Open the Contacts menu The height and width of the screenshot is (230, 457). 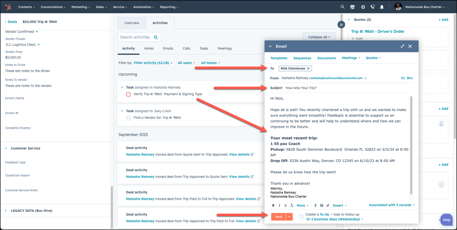pos(27,7)
